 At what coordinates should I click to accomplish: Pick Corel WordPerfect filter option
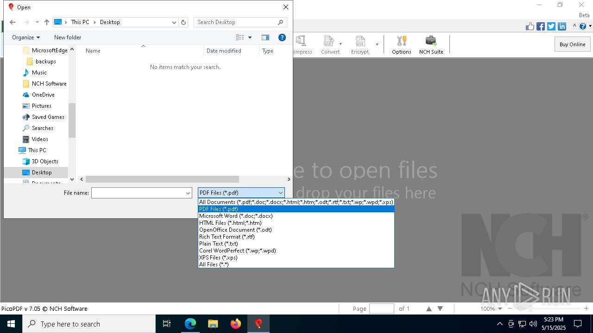coord(296,251)
